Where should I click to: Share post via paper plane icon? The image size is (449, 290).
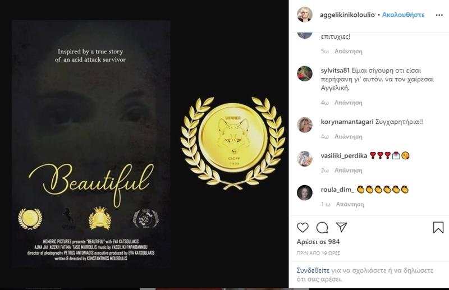[x=342, y=227]
